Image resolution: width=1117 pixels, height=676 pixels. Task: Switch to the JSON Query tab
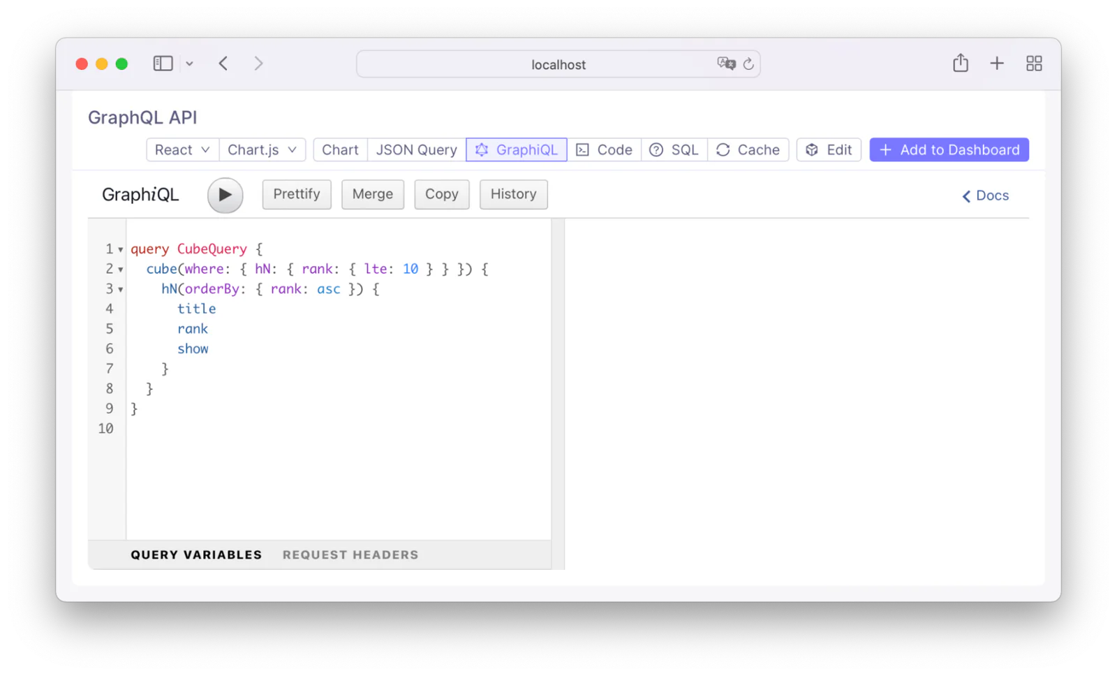[417, 150]
